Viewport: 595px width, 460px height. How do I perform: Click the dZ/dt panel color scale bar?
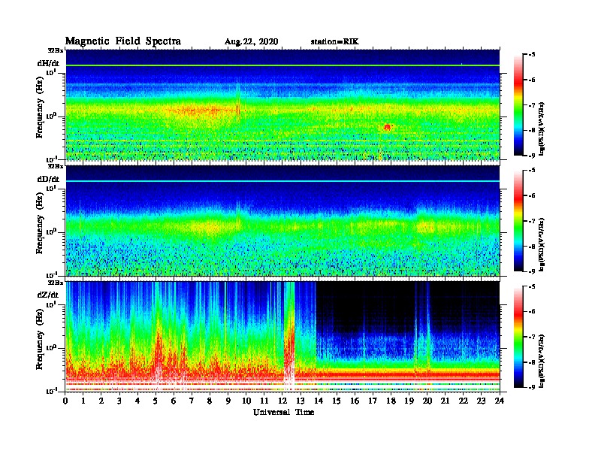click(x=518, y=337)
